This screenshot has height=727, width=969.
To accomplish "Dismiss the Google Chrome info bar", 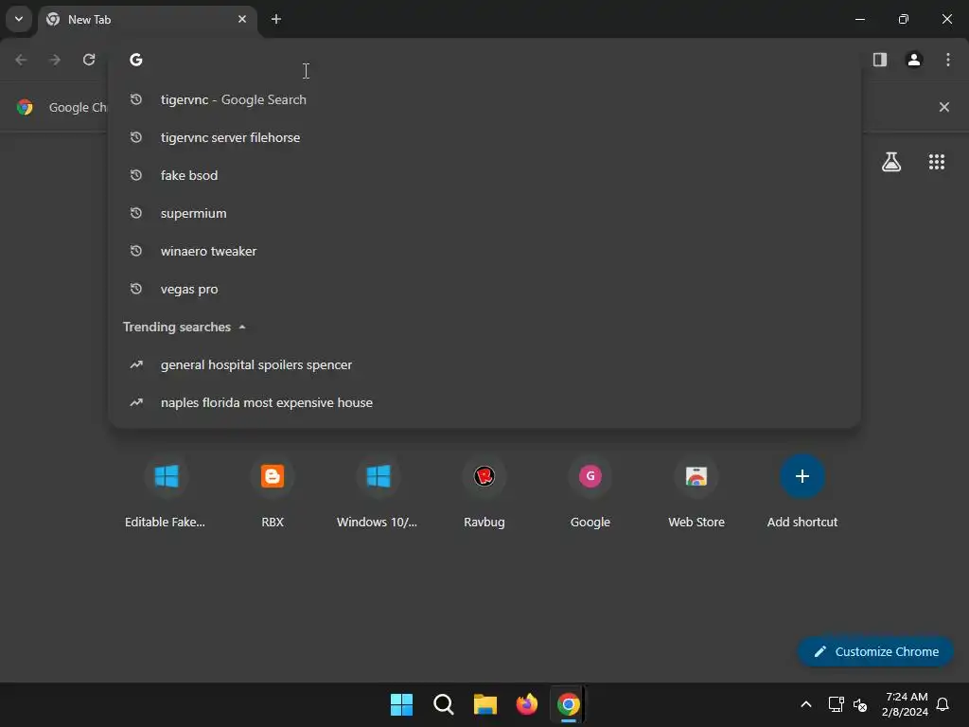I will [x=944, y=107].
